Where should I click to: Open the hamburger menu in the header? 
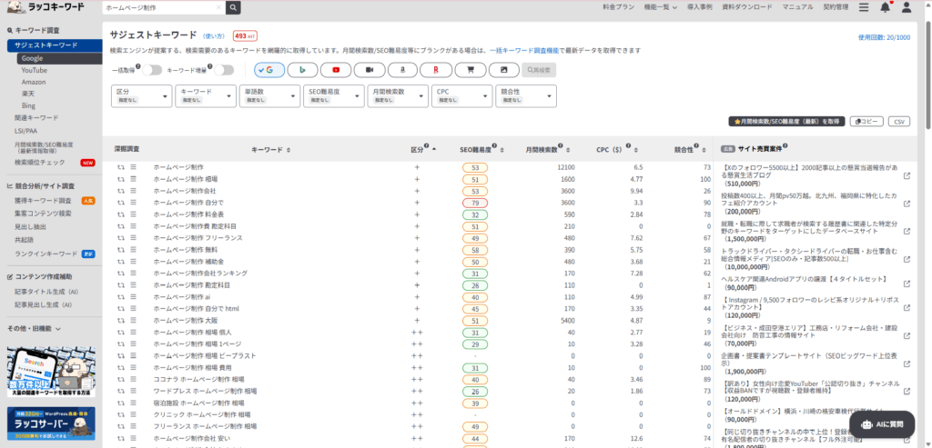pyautogui.click(x=864, y=7)
